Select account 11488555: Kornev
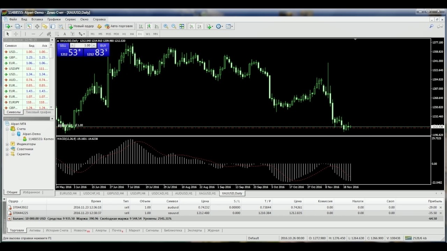Viewport: 447px width, 251px height. point(41,139)
